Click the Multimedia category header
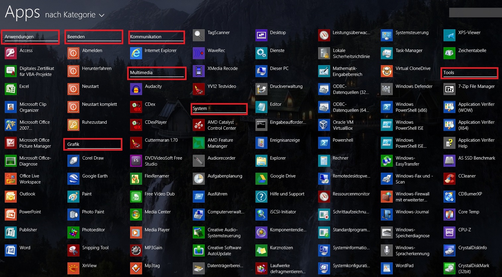This screenshot has width=502, height=277. coord(157,73)
